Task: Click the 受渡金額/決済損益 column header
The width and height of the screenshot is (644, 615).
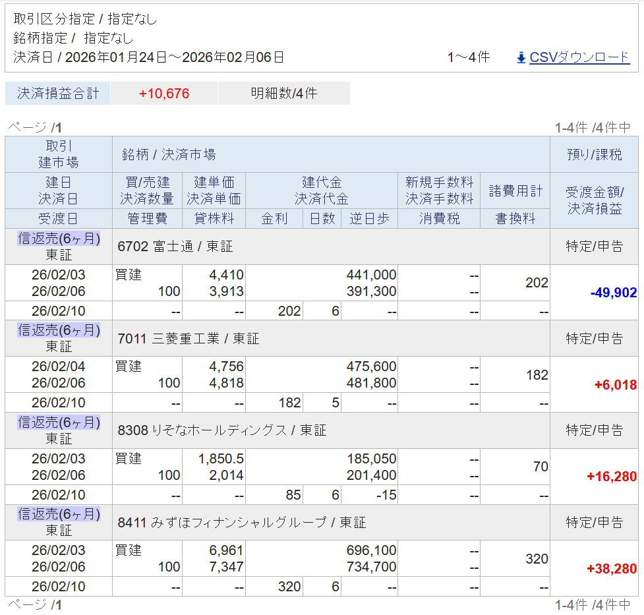Action: (595, 200)
